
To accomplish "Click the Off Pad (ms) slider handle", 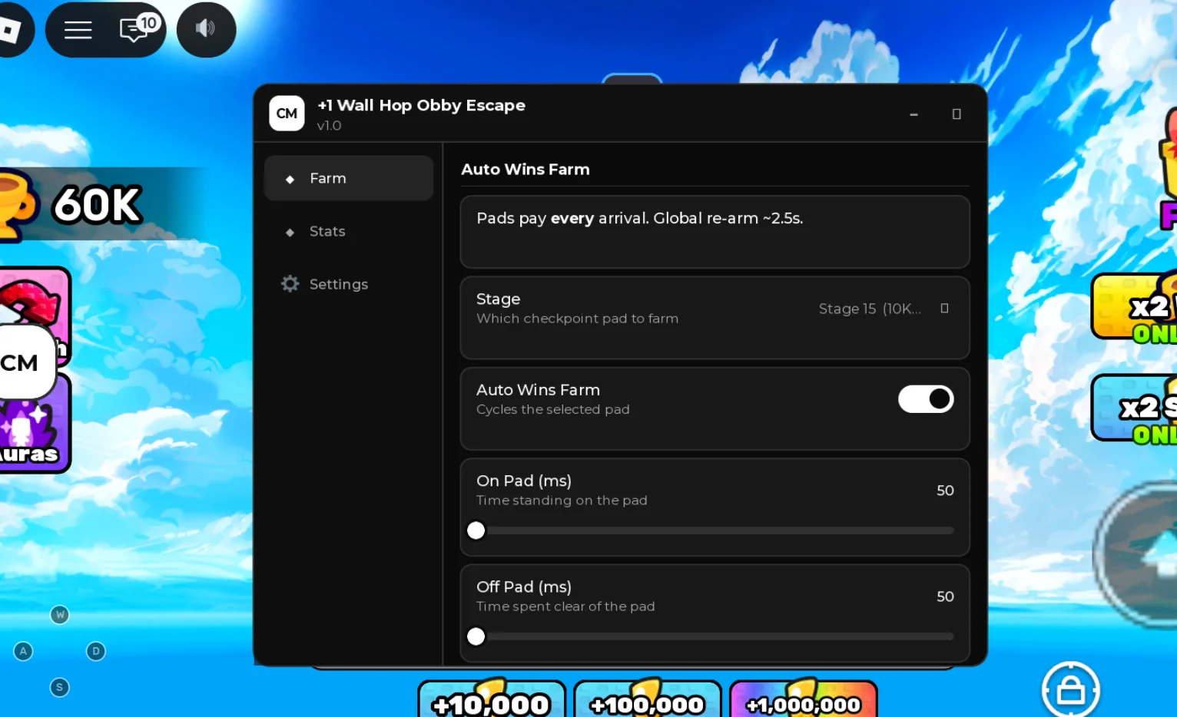I will coord(476,636).
